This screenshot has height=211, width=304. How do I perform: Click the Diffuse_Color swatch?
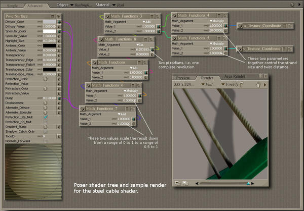click(x=50, y=22)
